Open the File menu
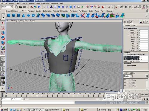Viewport: 149px width, 111px height. click(x=2, y=3)
